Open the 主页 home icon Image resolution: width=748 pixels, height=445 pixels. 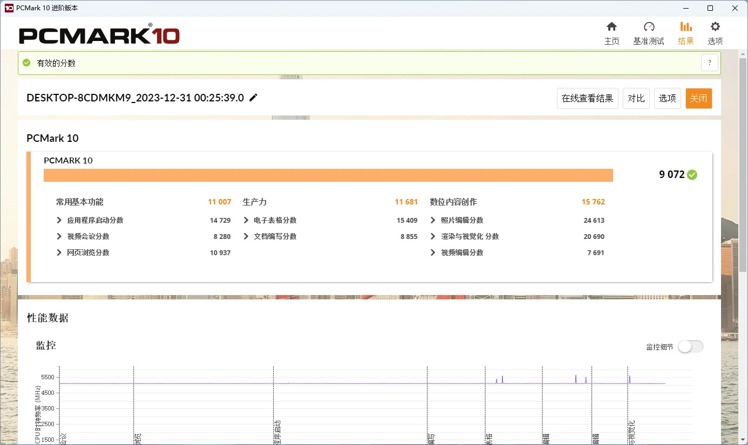pyautogui.click(x=611, y=27)
